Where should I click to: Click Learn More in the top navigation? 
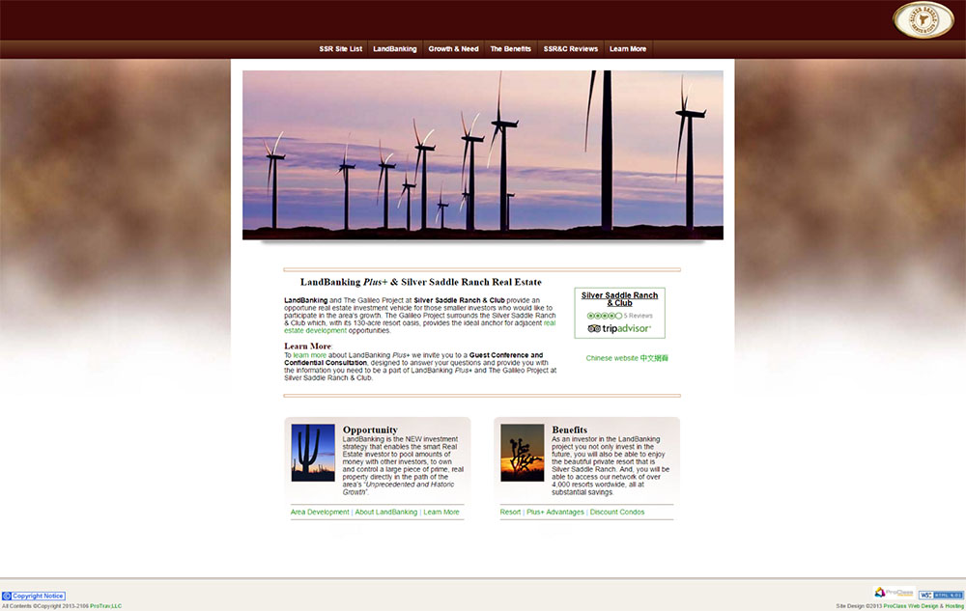coord(628,48)
